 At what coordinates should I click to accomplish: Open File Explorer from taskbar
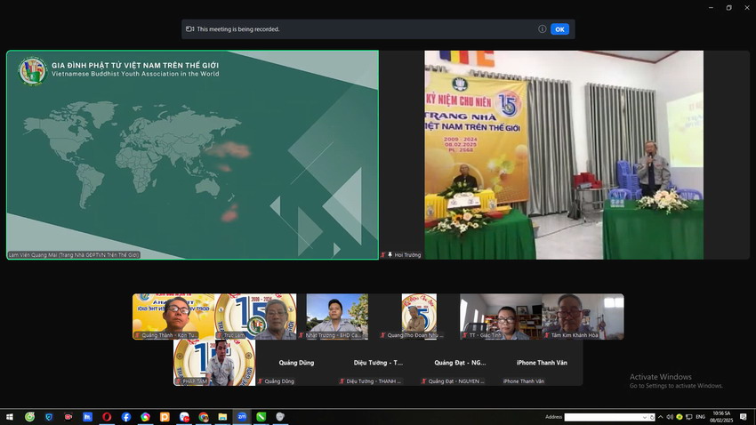222,417
